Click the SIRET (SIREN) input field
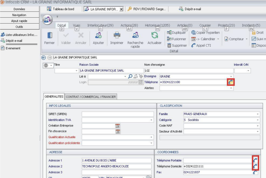Image resolution: width=266 pixels, height=178 pixels. (118, 114)
